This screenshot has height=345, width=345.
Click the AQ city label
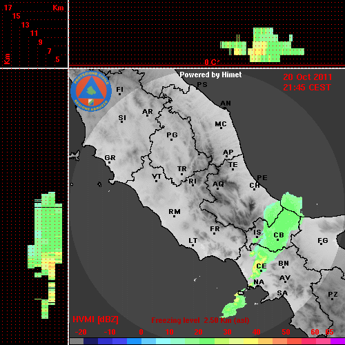point(218,184)
